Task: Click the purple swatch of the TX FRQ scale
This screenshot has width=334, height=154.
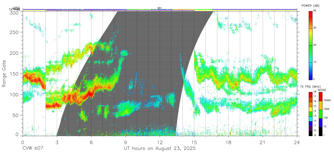Action: (310, 128)
